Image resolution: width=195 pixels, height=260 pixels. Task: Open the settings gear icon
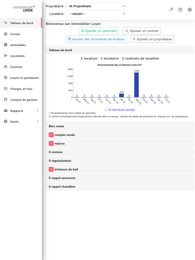pos(190,9)
